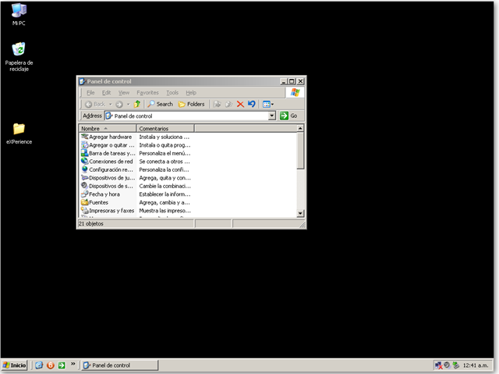Click the green arrow quick launch icon
The width and height of the screenshot is (499, 374).
tap(62, 365)
